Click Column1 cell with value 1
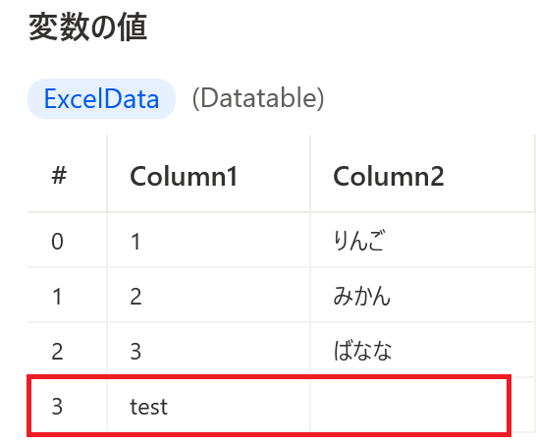Viewport: 536px width, 445px height. tap(209, 241)
